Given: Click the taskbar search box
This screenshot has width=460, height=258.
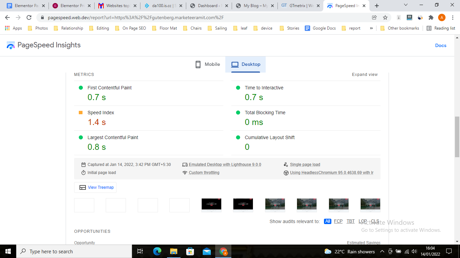Looking at the screenshot, I should click(74, 251).
